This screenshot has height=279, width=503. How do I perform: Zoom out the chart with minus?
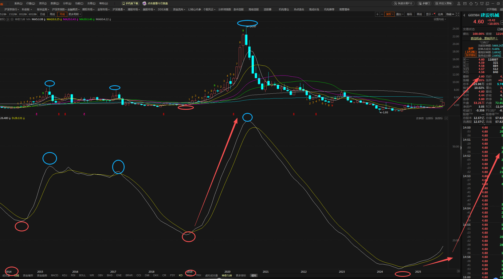point(382,14)
